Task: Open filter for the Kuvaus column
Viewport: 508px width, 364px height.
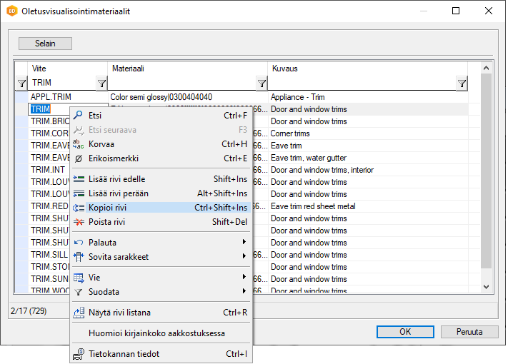Action: 462,84
